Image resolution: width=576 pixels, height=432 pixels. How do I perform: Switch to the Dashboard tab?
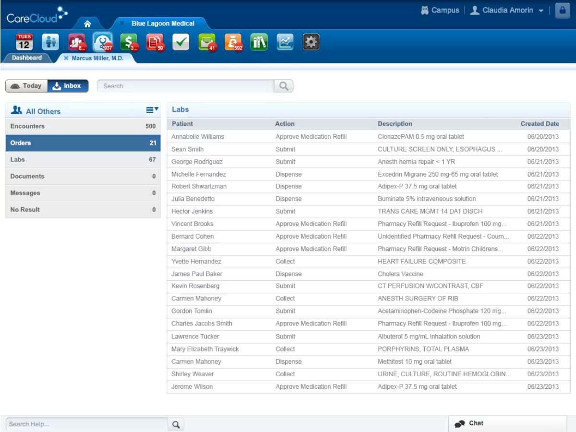click(27, 58)
